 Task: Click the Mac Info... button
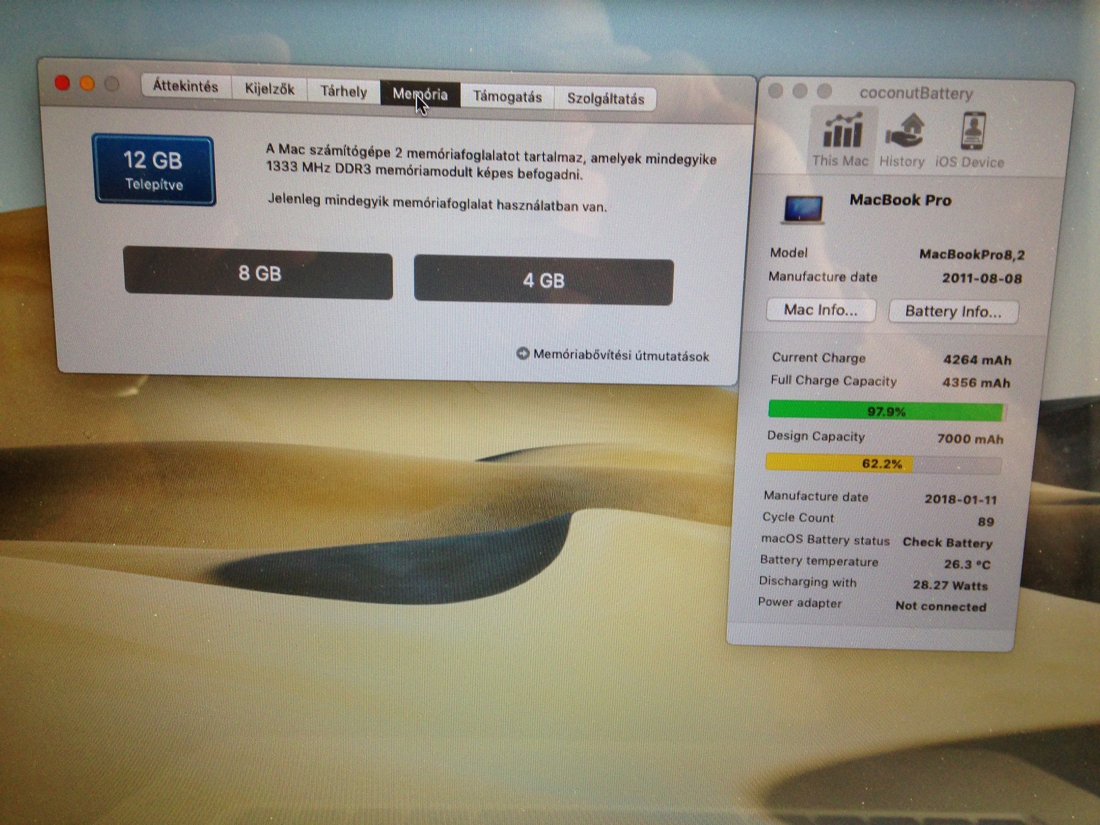(x=821, y=310)
